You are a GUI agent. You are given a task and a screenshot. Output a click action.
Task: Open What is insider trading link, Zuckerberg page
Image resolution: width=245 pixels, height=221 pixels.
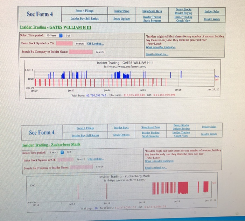tap(159, 161)
